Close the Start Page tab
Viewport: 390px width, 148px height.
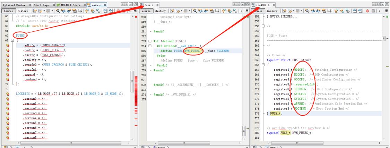(x=54, y=5)
